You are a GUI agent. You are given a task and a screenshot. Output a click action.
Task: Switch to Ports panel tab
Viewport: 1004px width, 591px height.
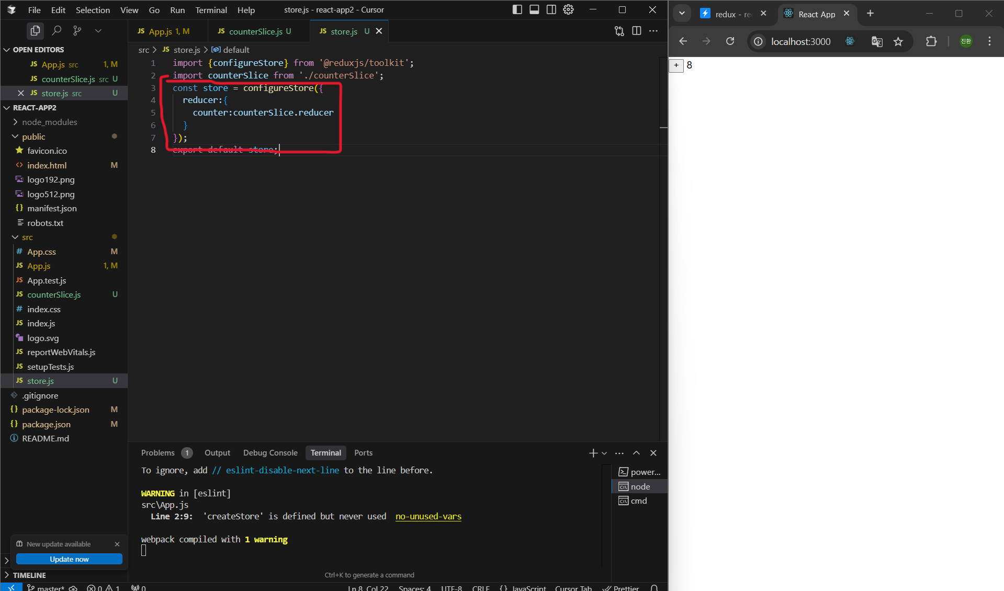[363, 453]
